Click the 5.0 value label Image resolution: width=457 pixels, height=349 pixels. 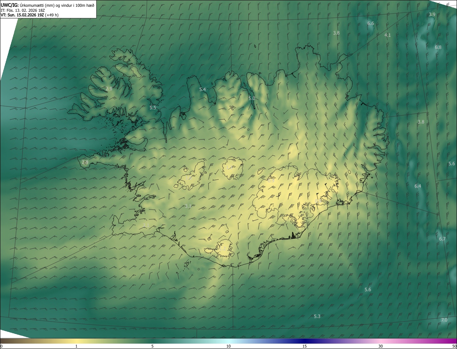(x=252, y=98)
